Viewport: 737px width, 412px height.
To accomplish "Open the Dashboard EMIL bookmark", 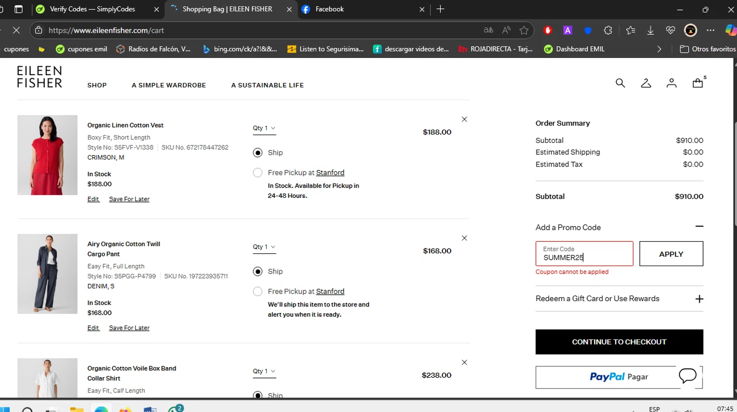I will click(x=574, y=49).
